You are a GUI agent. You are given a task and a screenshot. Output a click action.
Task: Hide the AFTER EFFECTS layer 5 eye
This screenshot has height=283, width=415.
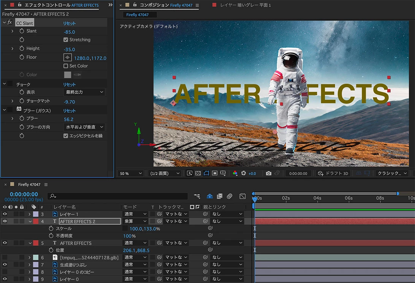[x=5, y=243]
